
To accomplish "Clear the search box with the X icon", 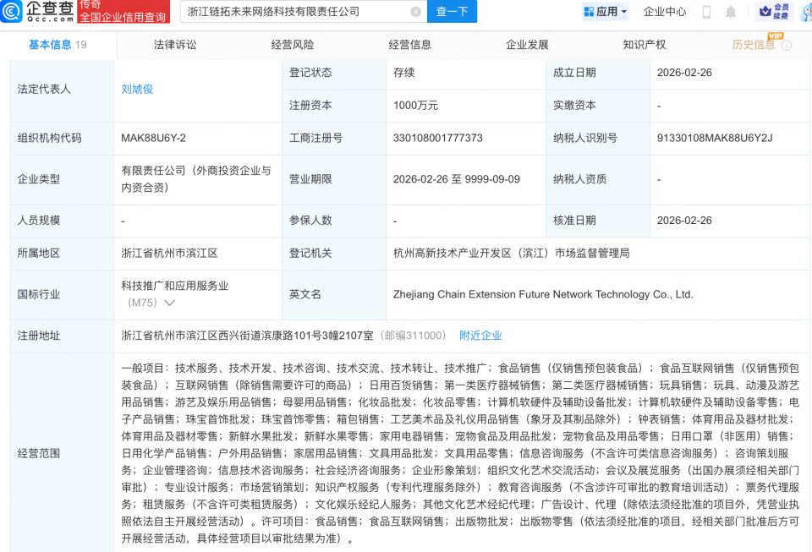I will pos(415,11).
